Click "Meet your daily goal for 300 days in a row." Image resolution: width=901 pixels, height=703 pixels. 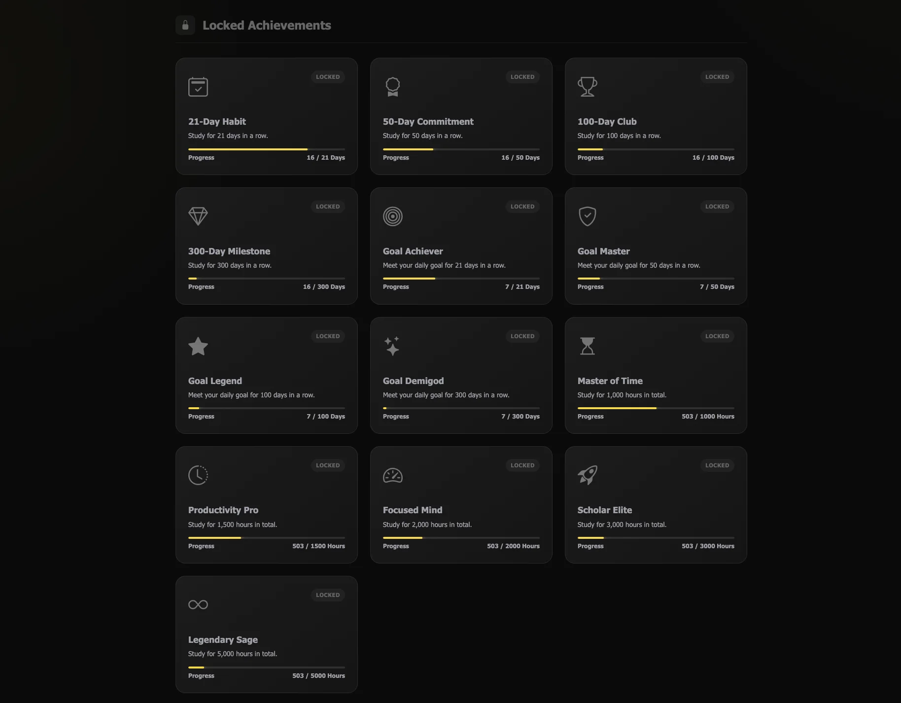point(446,395)
